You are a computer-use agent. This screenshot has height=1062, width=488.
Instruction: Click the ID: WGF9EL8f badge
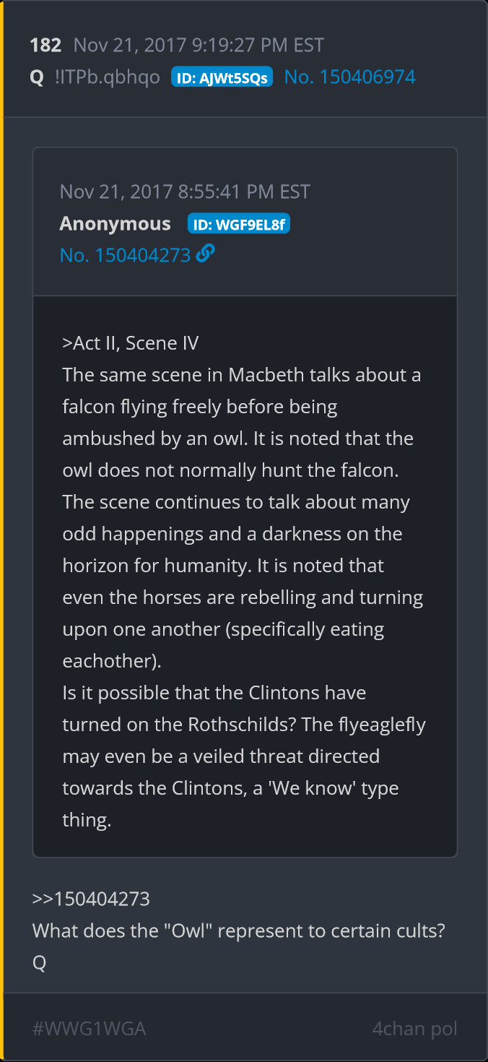point(238,224)
